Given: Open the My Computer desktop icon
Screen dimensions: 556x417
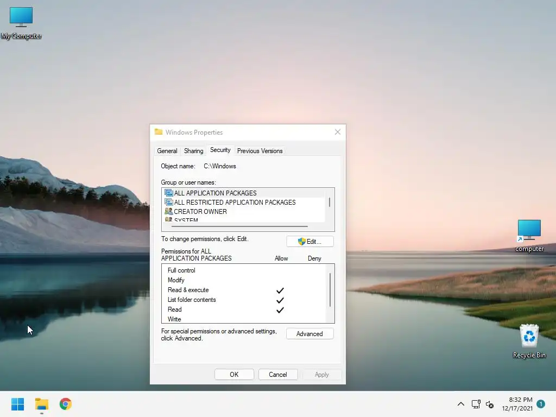Looking at the screenshot, I should tap(21, 23).
